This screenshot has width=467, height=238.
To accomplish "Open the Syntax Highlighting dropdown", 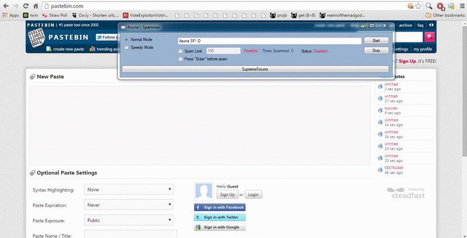I will point(128,190).
